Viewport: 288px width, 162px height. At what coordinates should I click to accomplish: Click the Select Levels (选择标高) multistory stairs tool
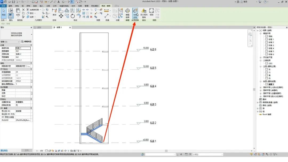[135, 12]
